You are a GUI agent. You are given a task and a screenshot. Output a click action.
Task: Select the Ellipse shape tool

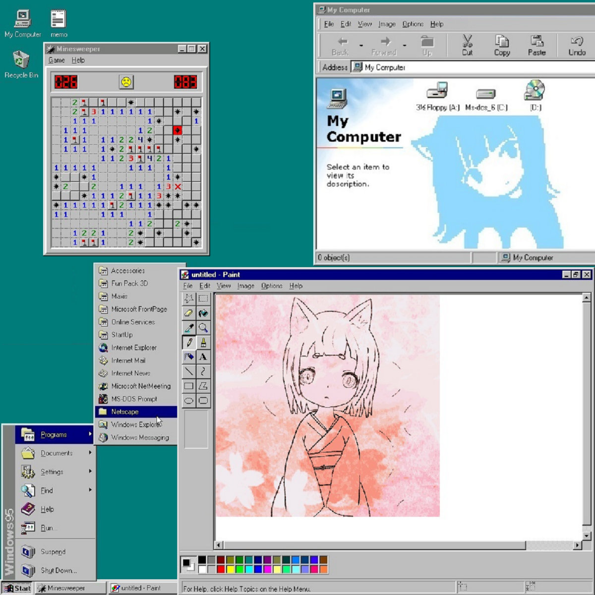pos(189,401)
